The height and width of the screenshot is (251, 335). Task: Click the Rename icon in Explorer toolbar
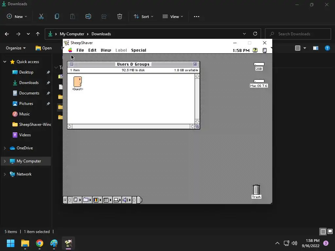coord(88,16)
